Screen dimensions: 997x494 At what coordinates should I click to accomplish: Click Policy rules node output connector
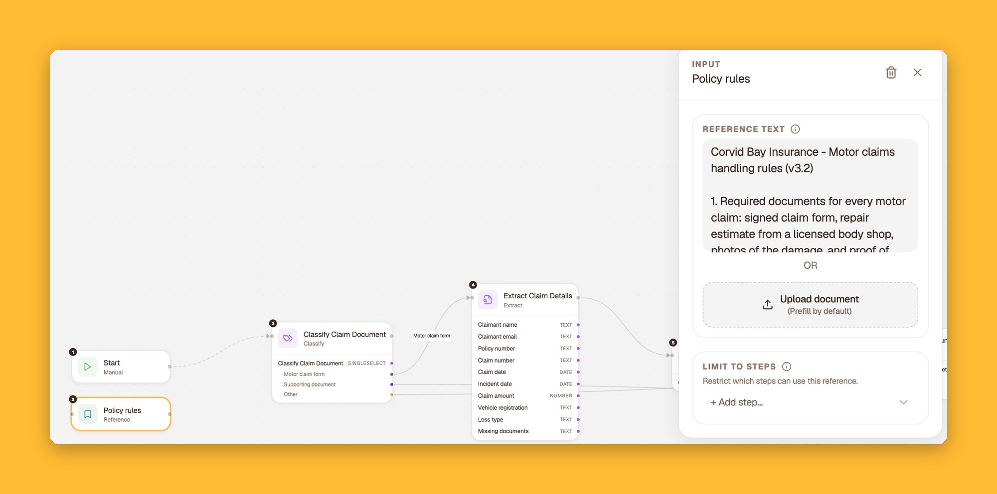point(170,414)
